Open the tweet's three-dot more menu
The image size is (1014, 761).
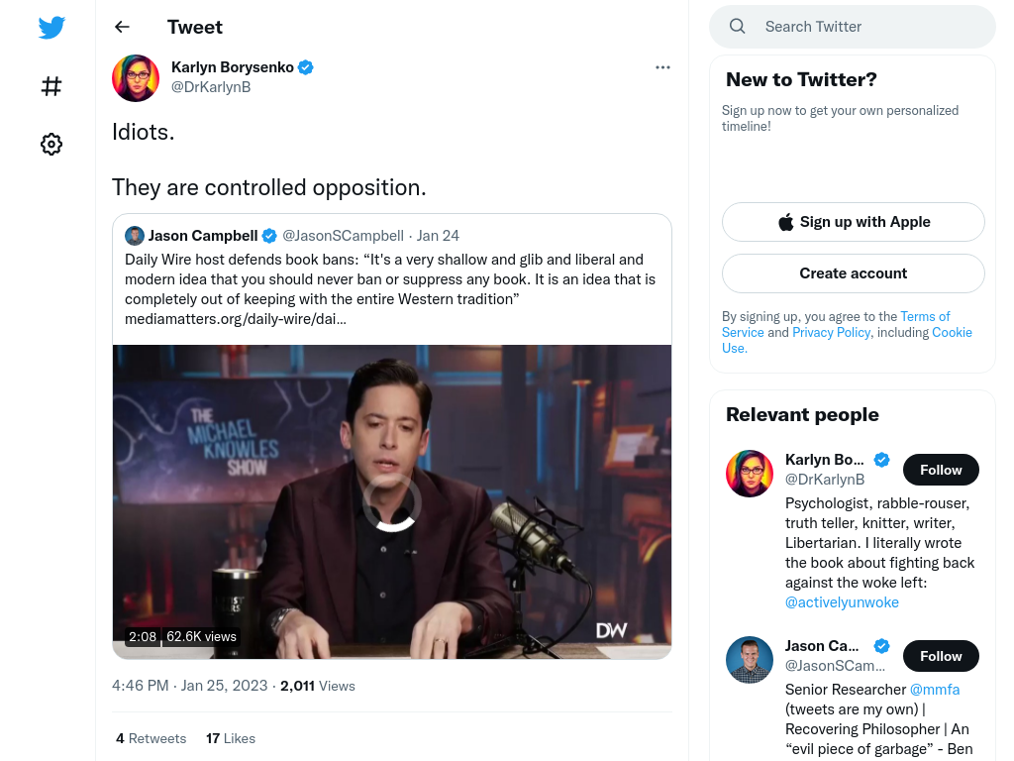pyautogui.click(x=662, y=67)
